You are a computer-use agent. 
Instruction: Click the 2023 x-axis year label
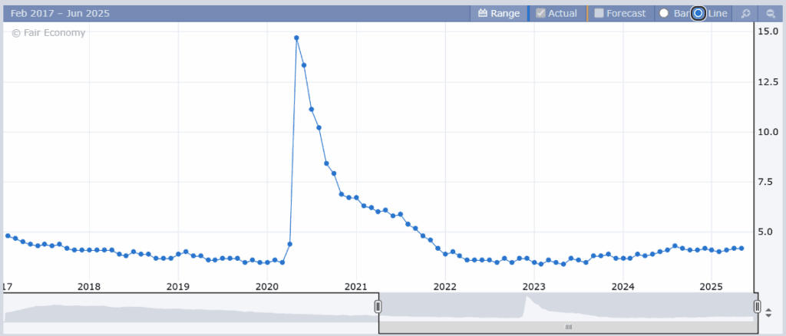click(x=533, y=286)
